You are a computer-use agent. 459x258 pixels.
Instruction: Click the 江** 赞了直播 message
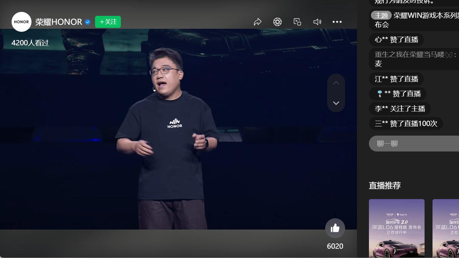(x=396, y=79)
